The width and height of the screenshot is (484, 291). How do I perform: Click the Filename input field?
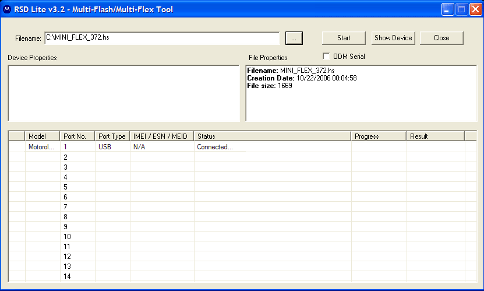click(x=162, y=38)
